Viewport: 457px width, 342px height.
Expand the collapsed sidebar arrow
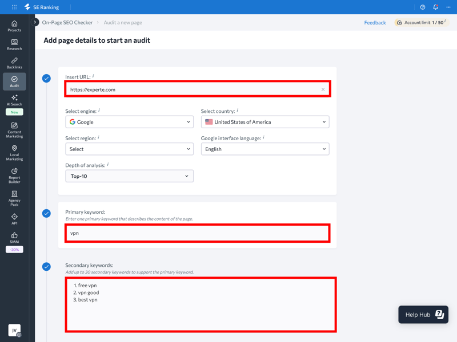tap(35, 22)
